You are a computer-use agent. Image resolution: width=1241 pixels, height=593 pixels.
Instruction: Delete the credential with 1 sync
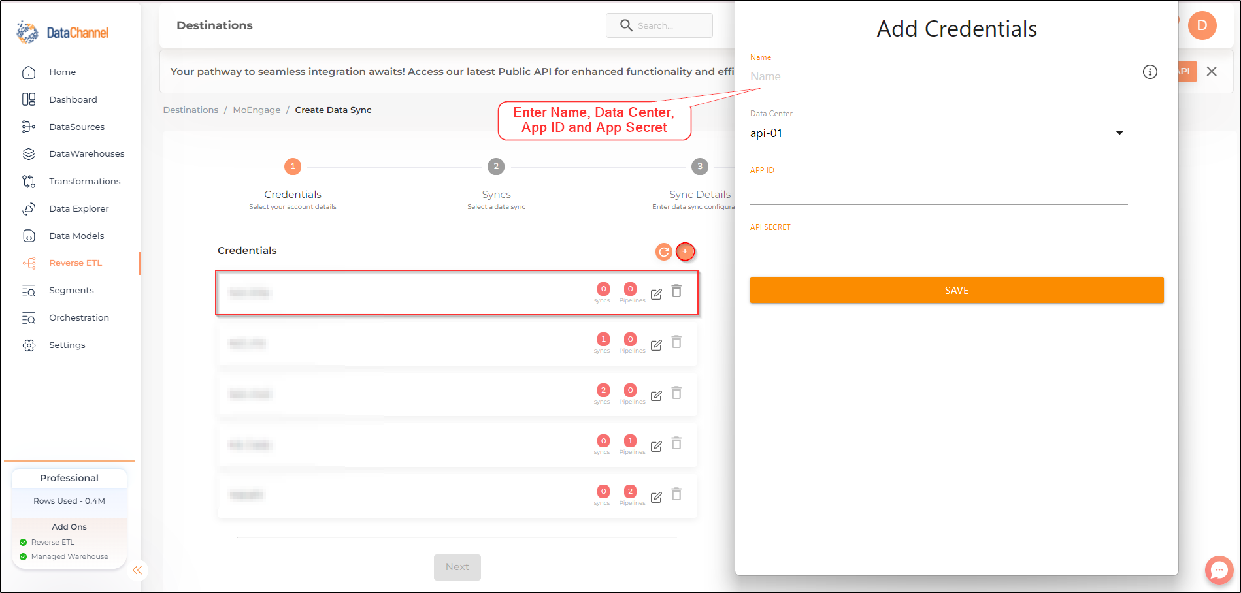pyautogui.click(x=677, y=342)
